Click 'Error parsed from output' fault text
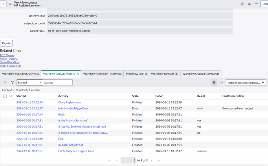This screenshot has height=166, width=268. 238,108
